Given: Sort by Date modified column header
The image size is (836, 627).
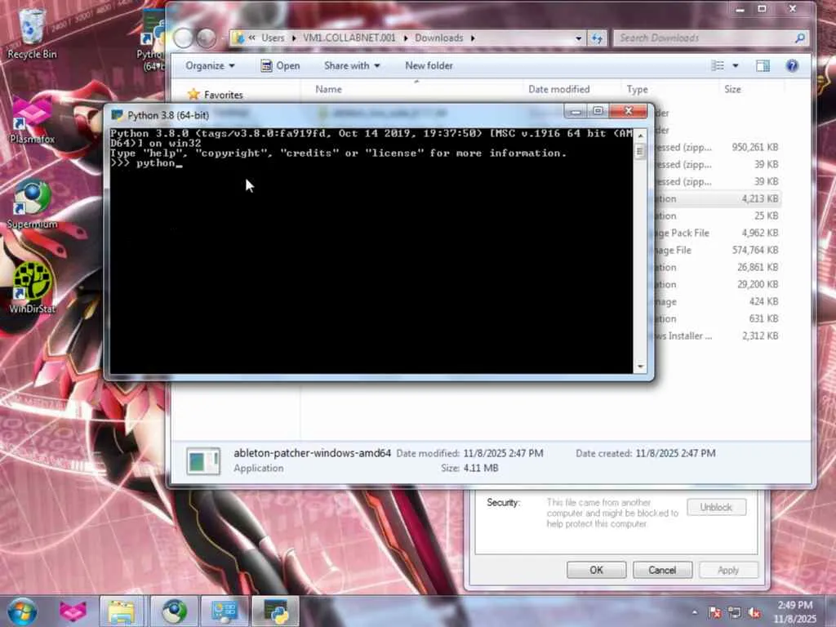Looking at the screenshot, I should pos(571,89).
